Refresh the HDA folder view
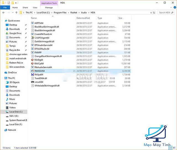 tap(154, 13)
